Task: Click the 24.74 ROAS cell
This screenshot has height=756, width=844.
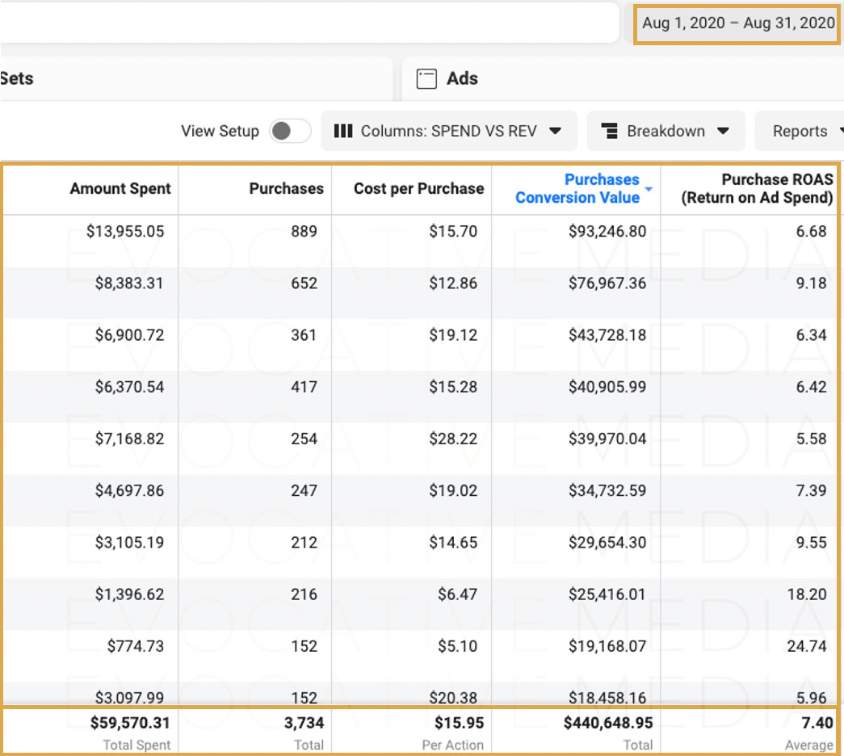Action: tap(806, 645)
